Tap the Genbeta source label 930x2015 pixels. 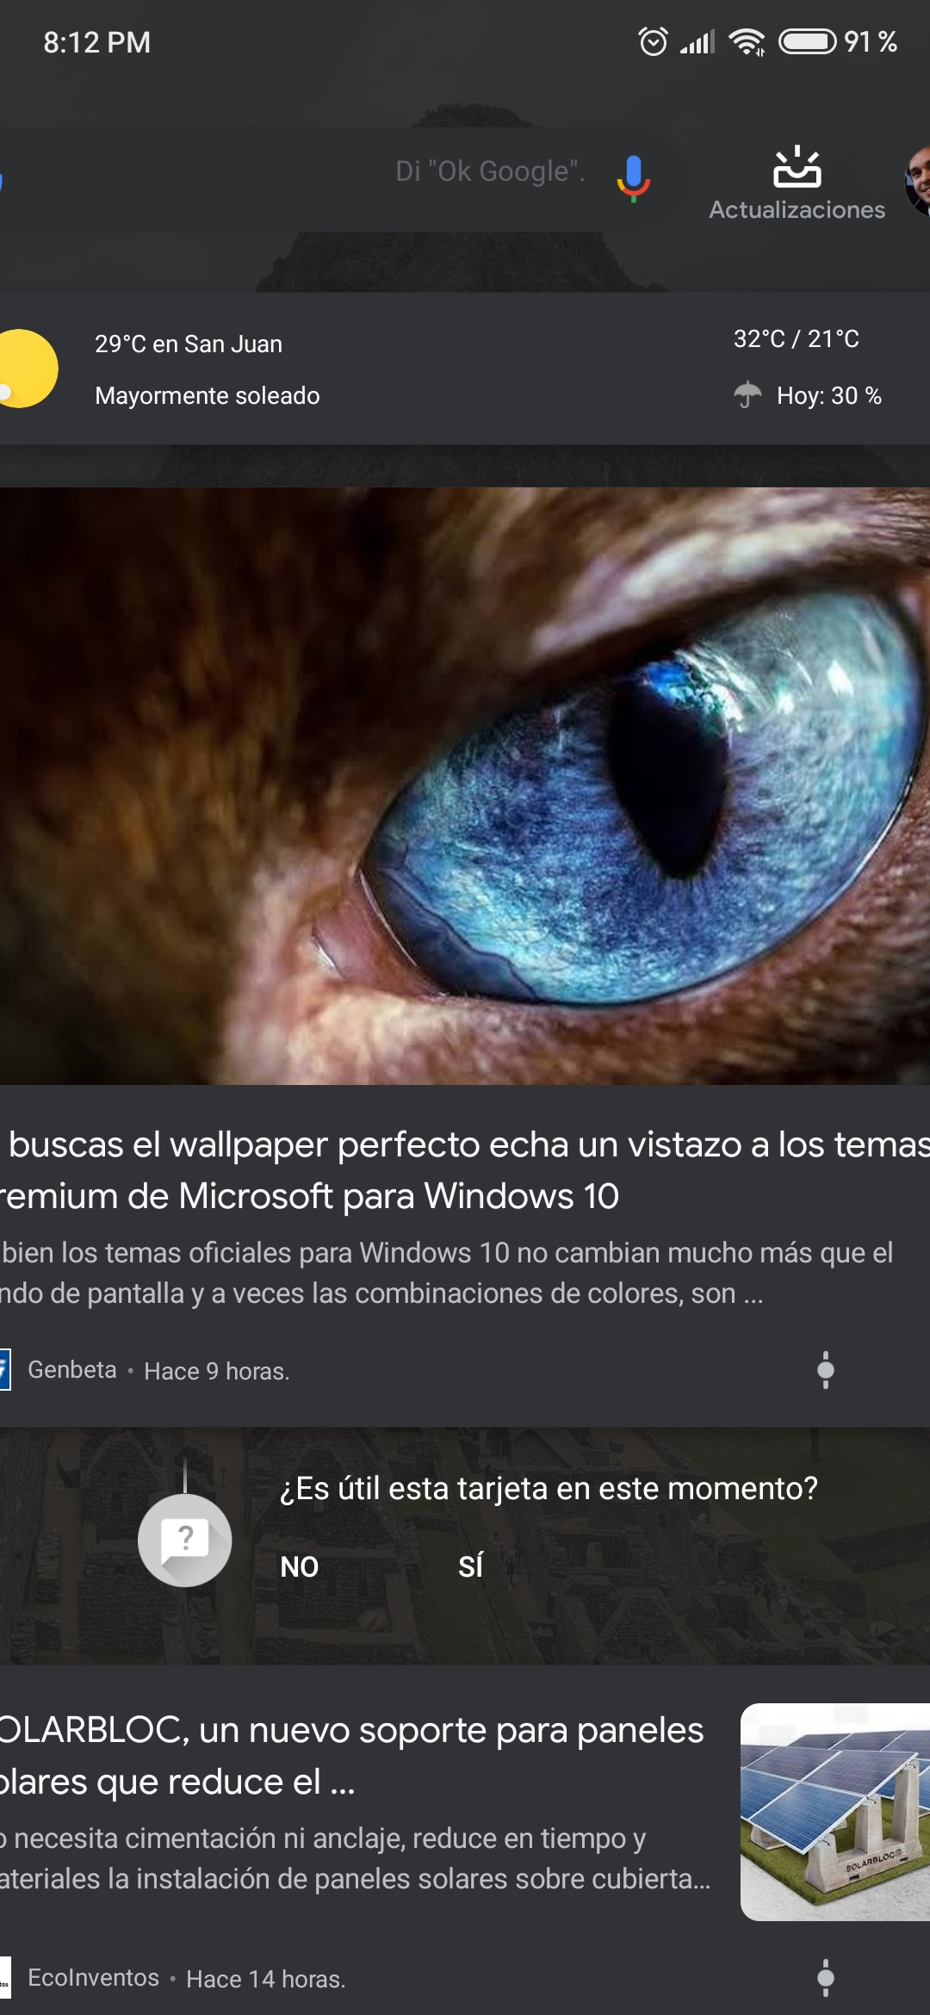point(71,1369)
